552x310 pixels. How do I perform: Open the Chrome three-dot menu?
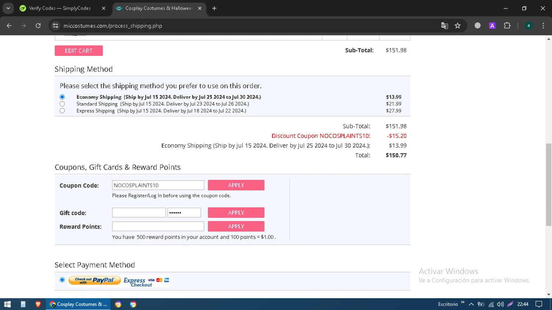[543, 26]
